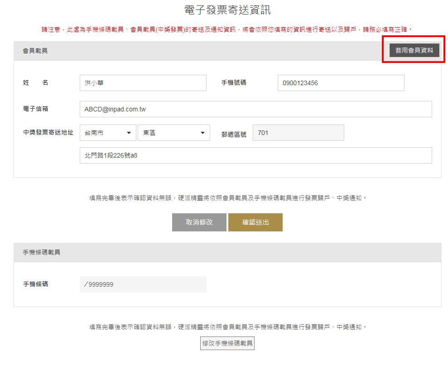Click the 姓名 field containing 洪小華
Image resolution: width=448 pixels, height=365 pixels.
tap(143, 83)
